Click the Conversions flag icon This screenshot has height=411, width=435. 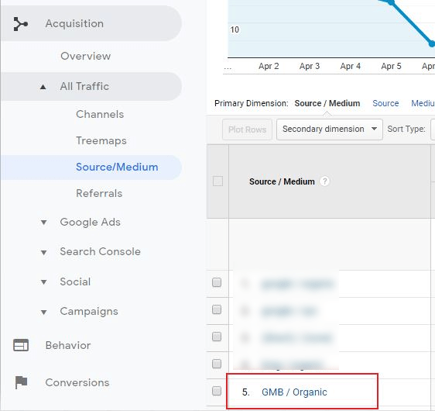(x=21, y=382)
